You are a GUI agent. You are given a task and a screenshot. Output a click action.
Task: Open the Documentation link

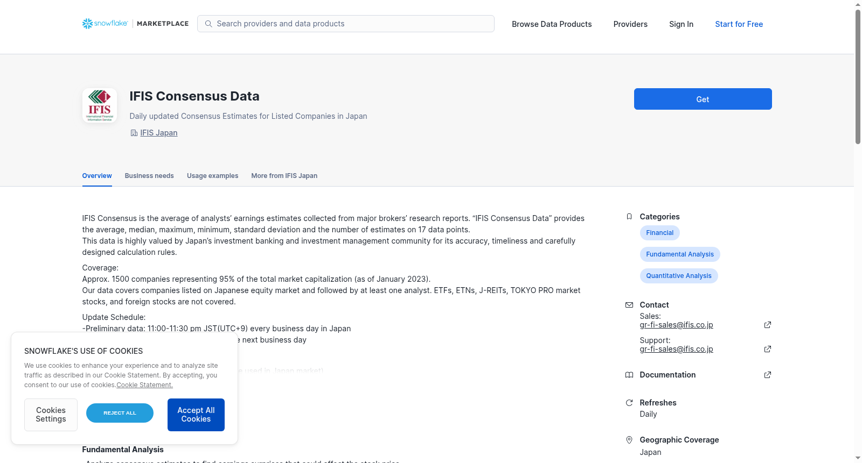[668, 375]
